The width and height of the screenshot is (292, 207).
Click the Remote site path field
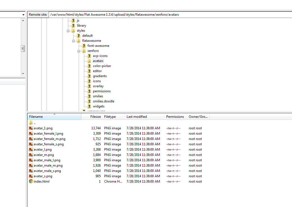pos(168,15)
